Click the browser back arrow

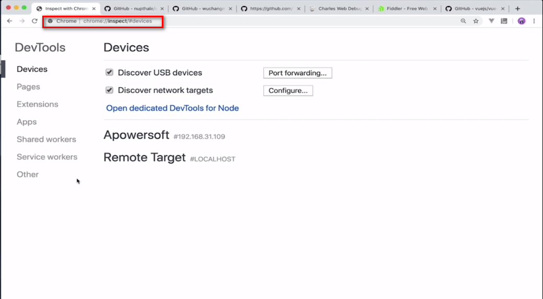pyautogui.click(x=9, y=21)
